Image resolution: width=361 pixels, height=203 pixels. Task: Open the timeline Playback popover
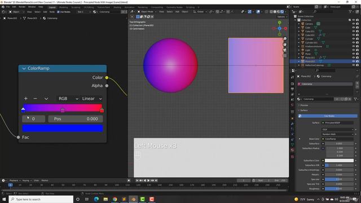[x=15, y=180]
